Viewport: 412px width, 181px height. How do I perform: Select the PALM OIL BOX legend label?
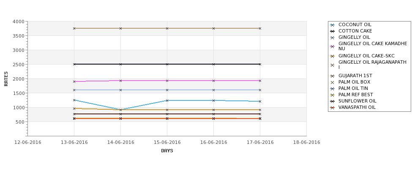(354, 82)
